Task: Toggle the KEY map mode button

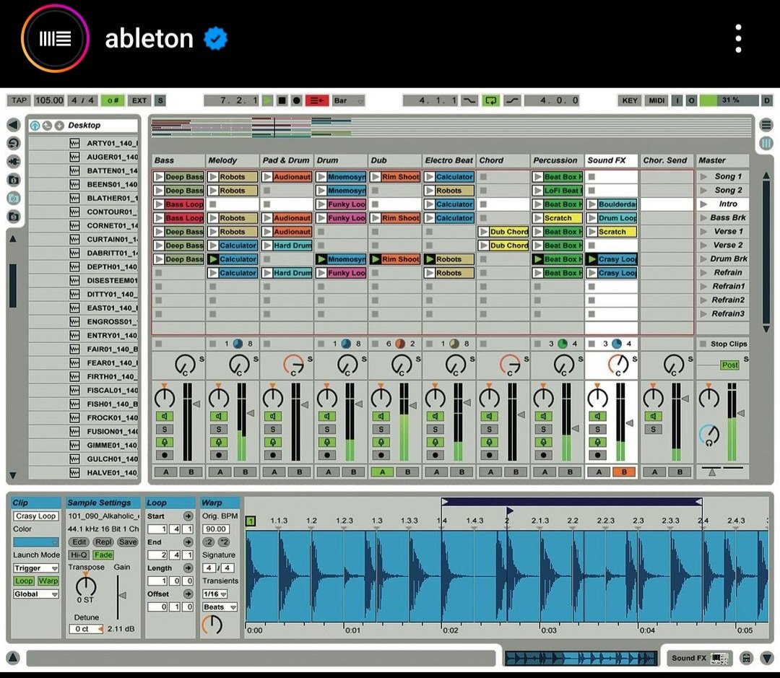Action: point(630,100)
